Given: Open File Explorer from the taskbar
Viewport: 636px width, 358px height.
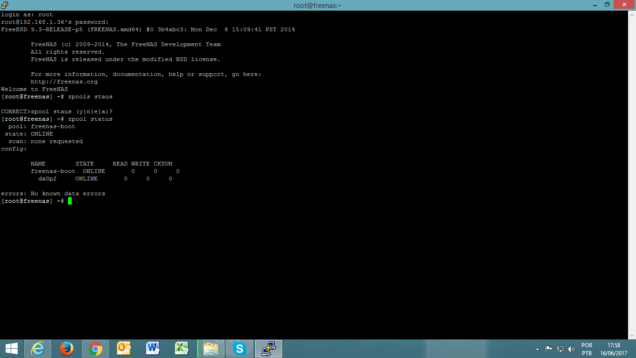Looking at the screenshot, I should point(211,349).
